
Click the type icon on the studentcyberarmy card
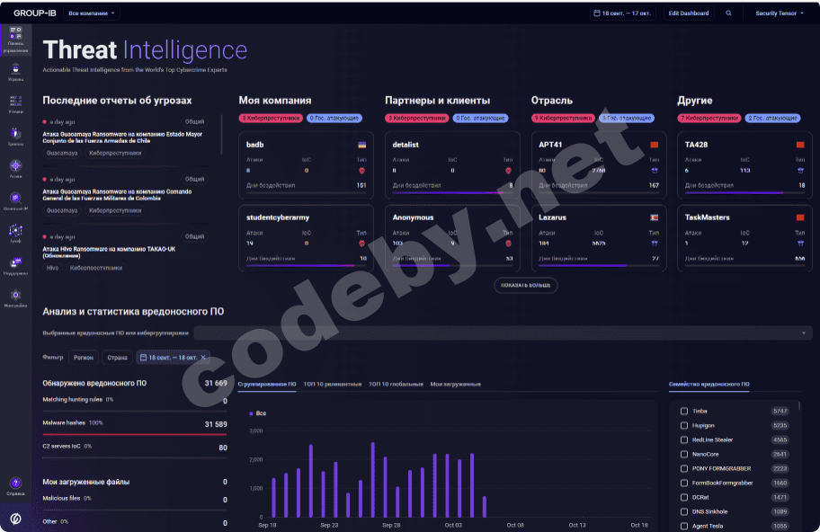(361, 244)
